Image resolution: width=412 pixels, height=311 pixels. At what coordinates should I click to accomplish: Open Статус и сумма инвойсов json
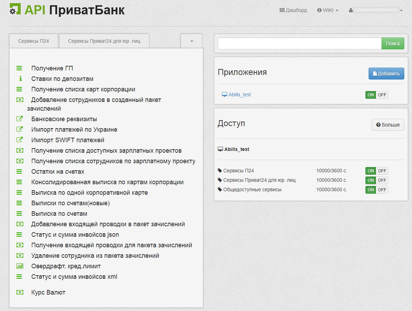pos(75,235)
